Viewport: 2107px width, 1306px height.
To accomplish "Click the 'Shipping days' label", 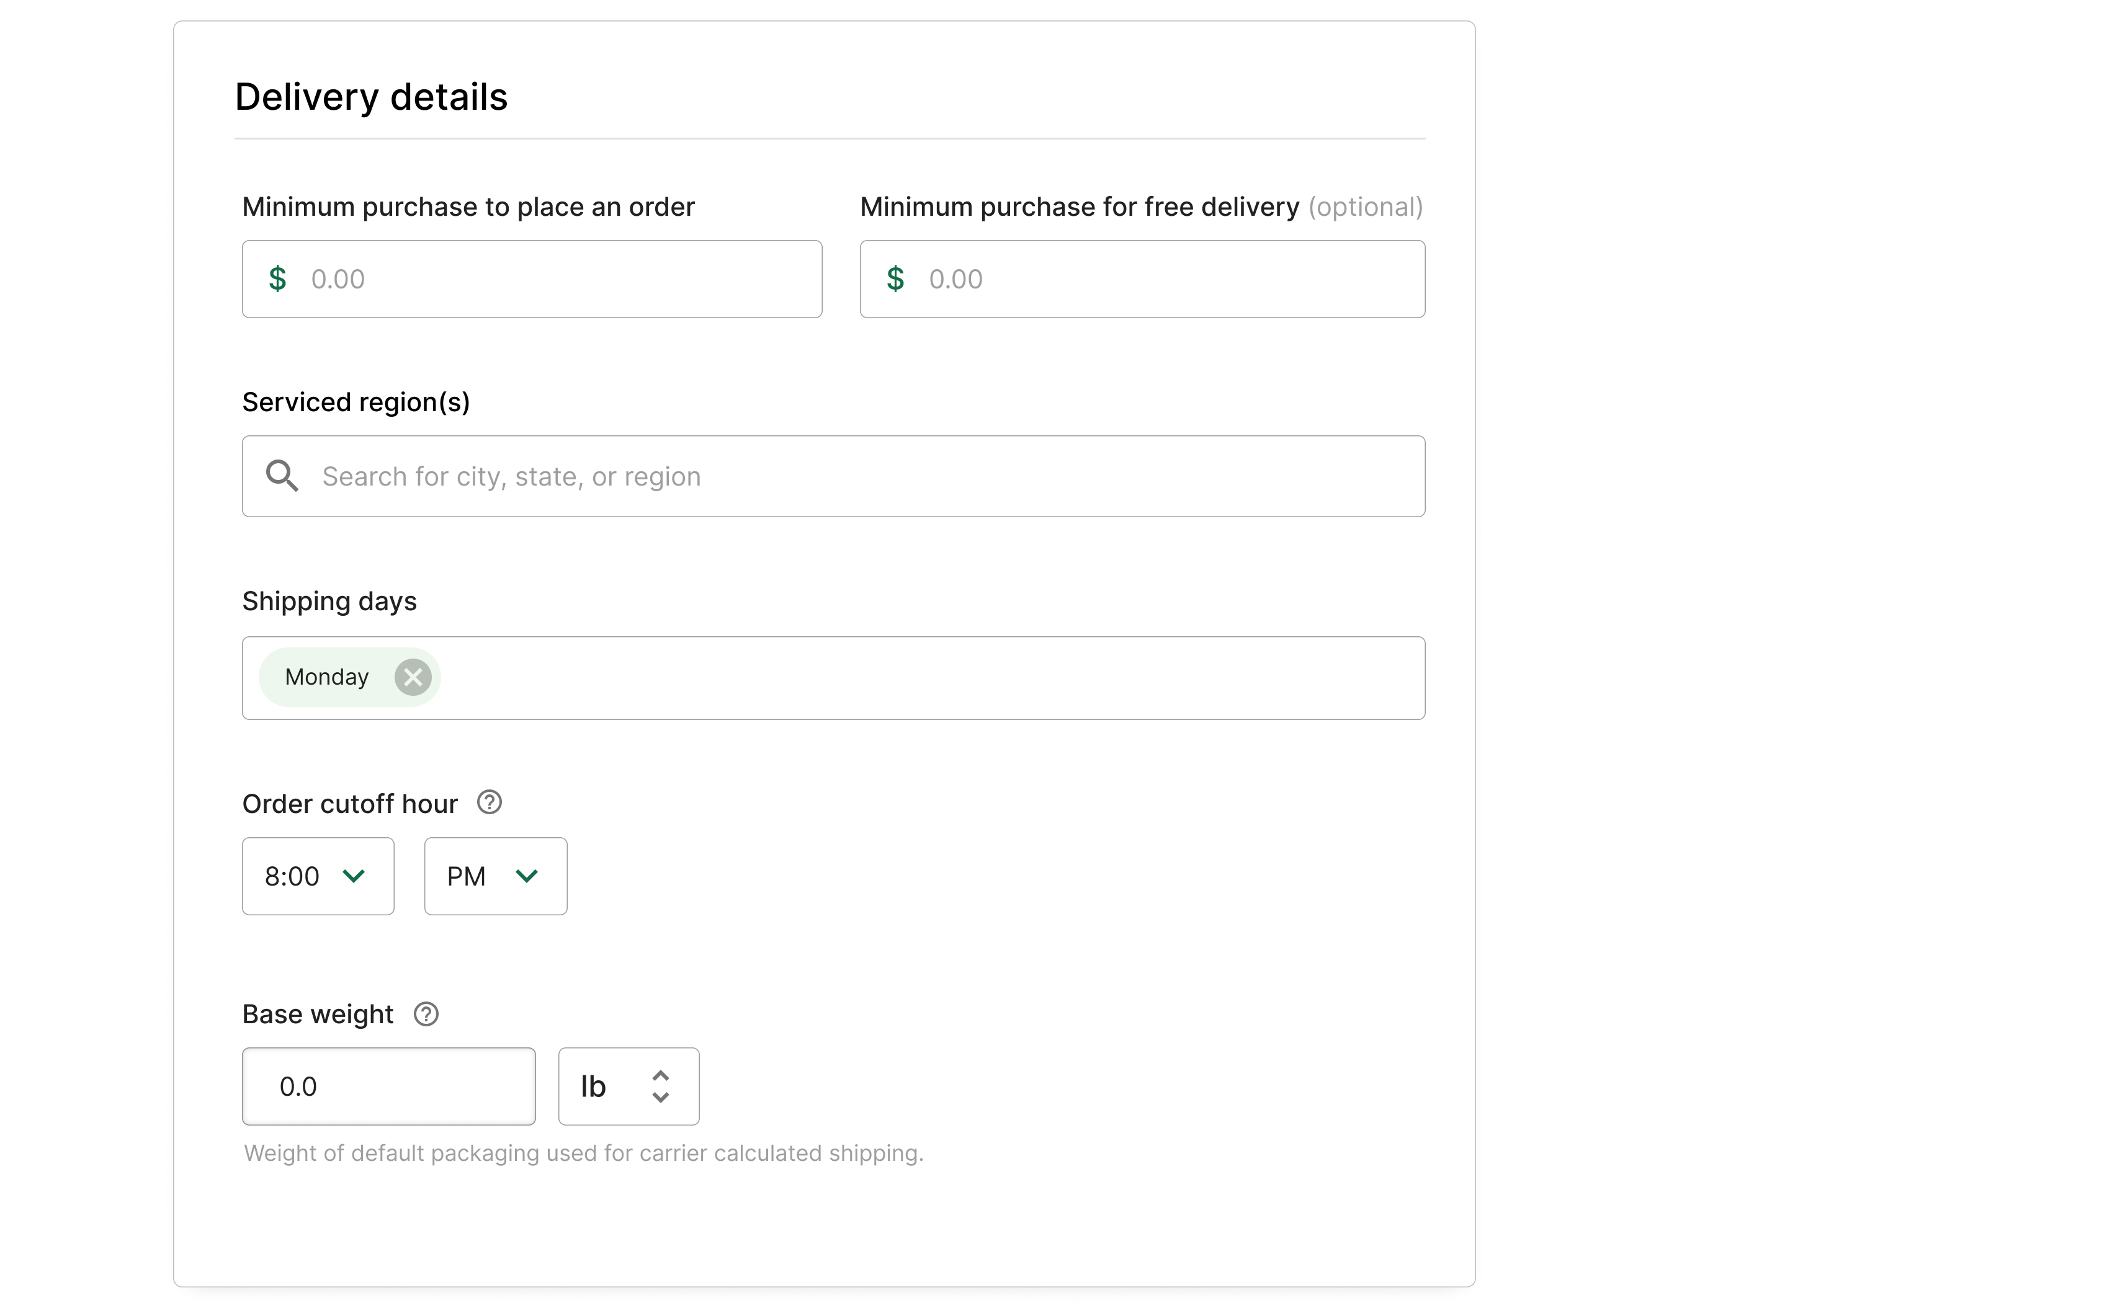I will tap(329, 601).
